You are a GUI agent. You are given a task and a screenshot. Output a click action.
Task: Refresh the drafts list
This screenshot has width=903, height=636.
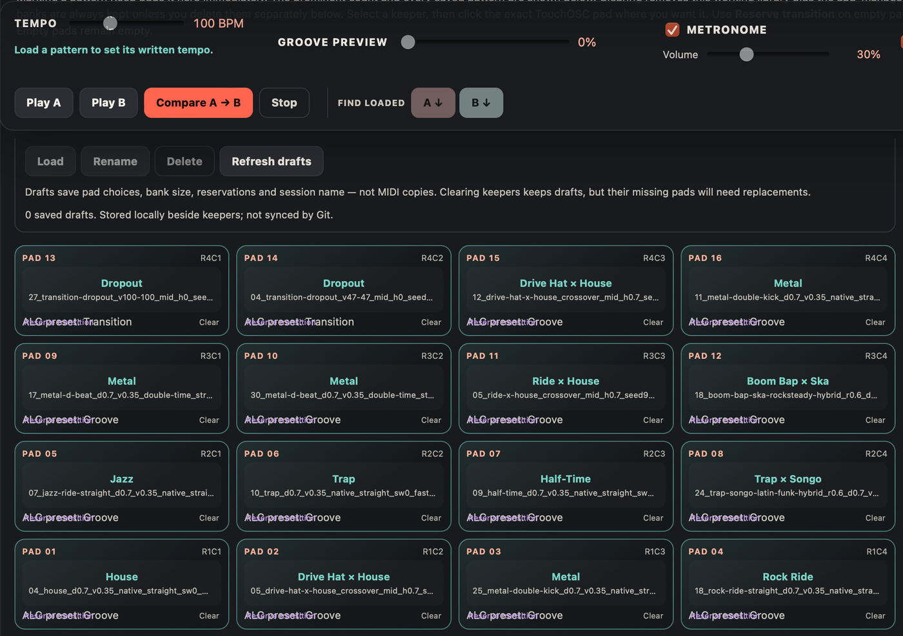272,161
